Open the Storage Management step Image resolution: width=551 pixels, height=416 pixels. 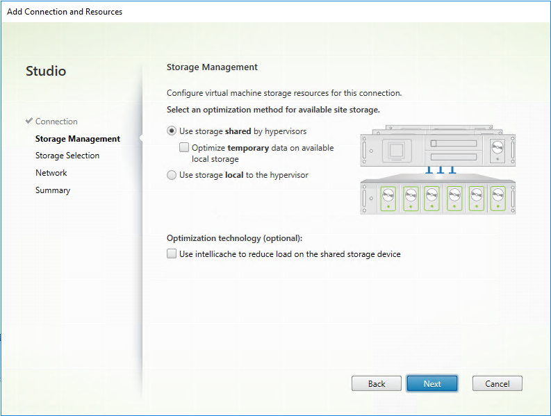[77, 139]
